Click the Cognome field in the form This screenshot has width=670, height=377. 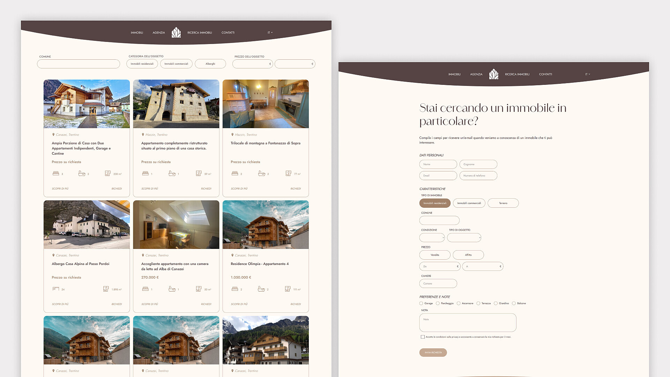point(478,164)
